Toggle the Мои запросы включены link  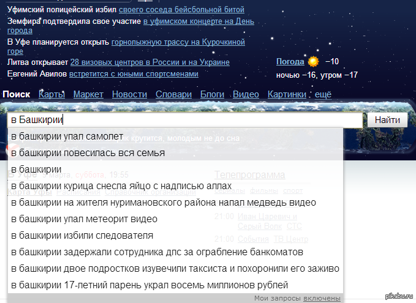click(322, 298)
